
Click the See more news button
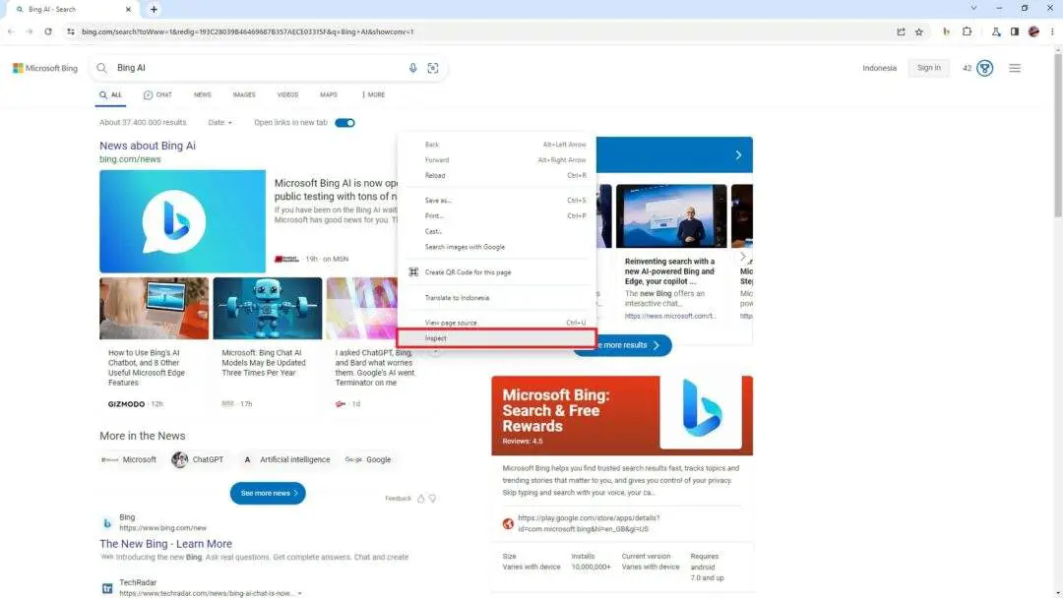pyautogui.click(x=268, y=493)
